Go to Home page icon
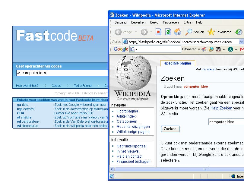The height and width of the screenshot is (183, 244). pos(178,32)
